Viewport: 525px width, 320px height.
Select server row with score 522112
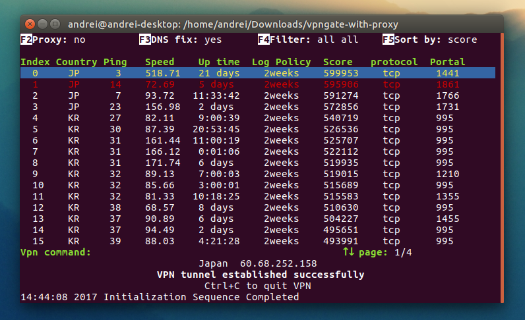coord(258,151)
